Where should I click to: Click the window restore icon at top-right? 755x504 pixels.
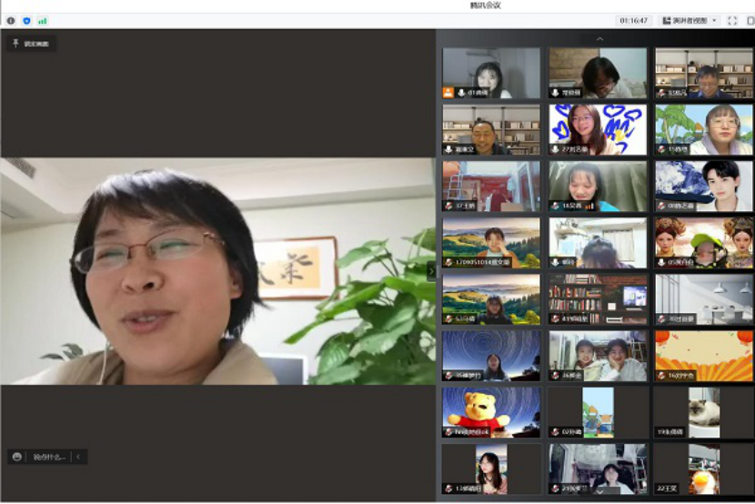point(750,20)
